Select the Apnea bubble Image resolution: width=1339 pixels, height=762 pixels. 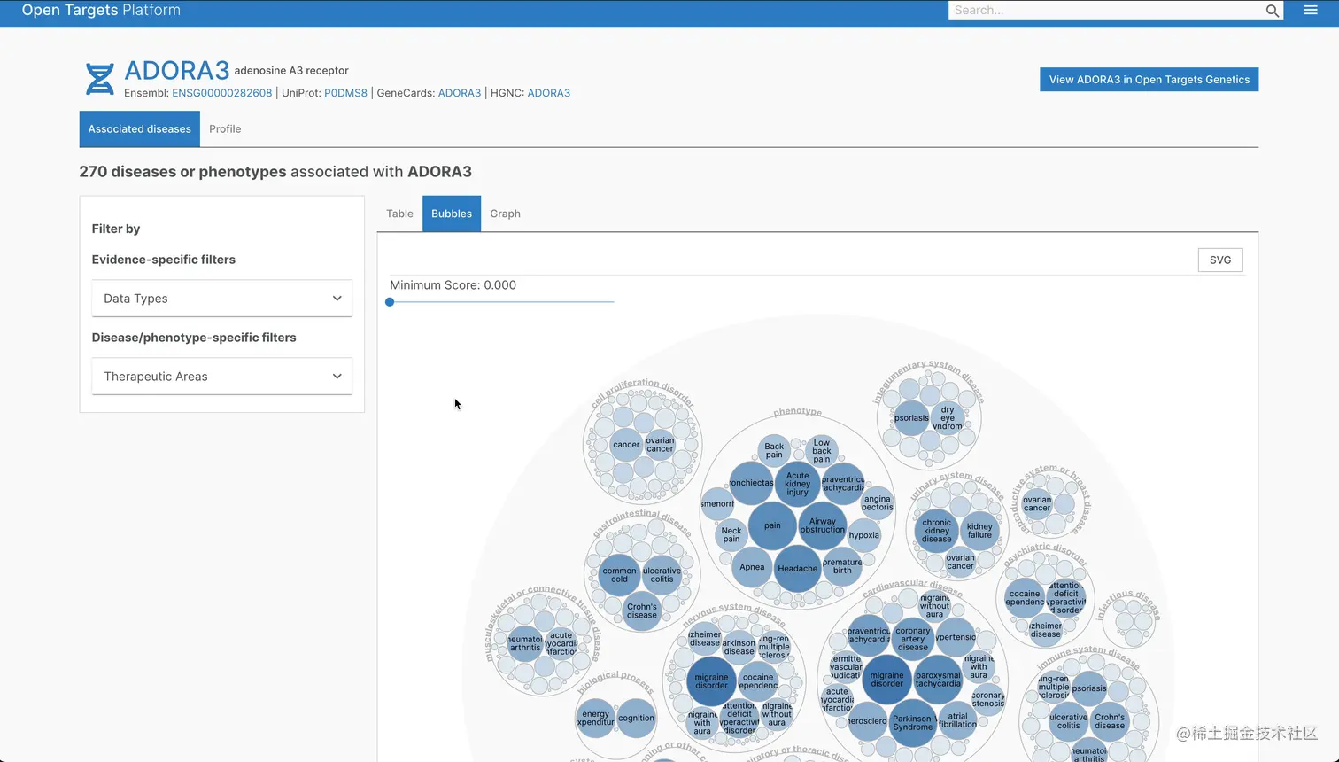pos(752,567)
